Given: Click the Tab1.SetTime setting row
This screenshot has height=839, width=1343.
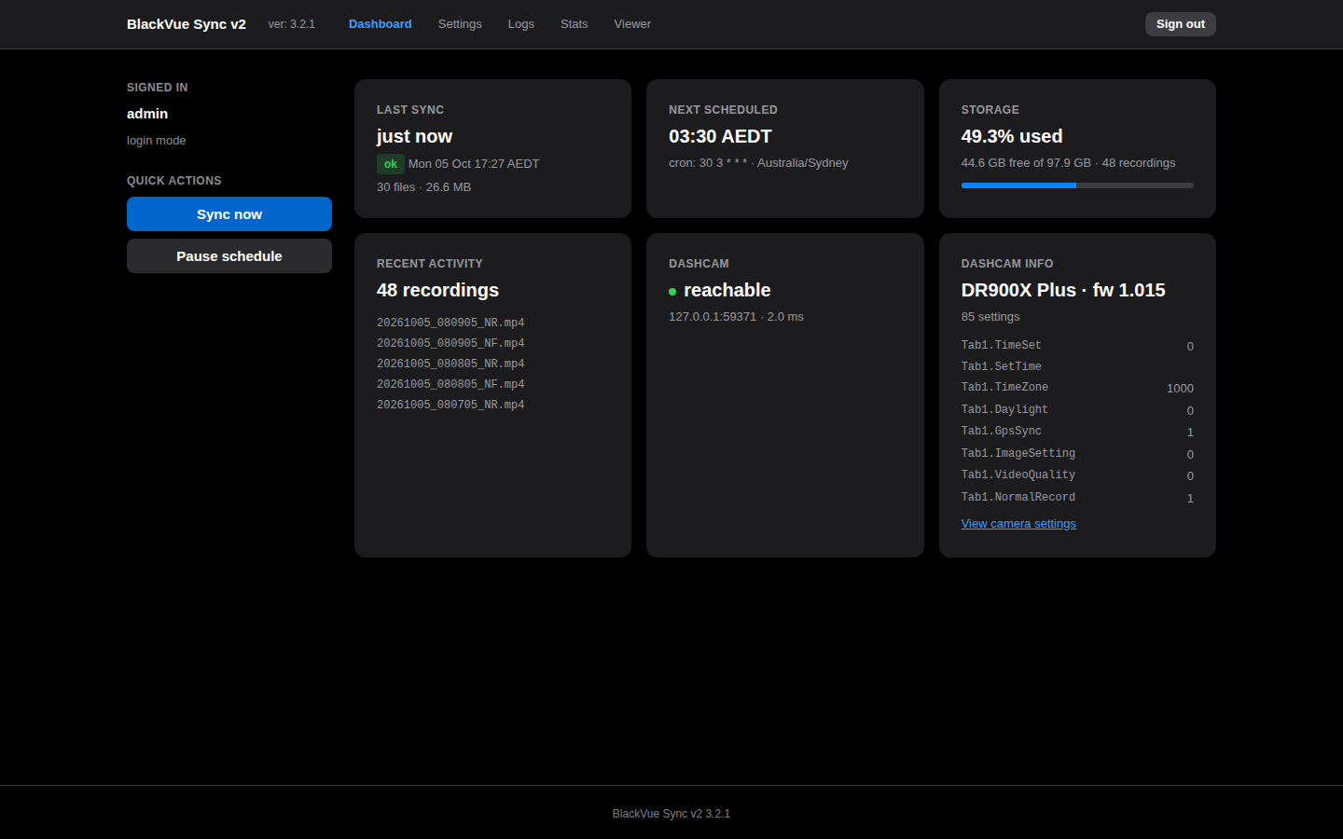Looking at the screenshot, I should pos(1077,367).
